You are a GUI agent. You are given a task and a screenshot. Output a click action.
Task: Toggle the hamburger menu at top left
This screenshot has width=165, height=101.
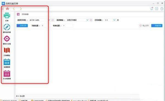[3, 9]
